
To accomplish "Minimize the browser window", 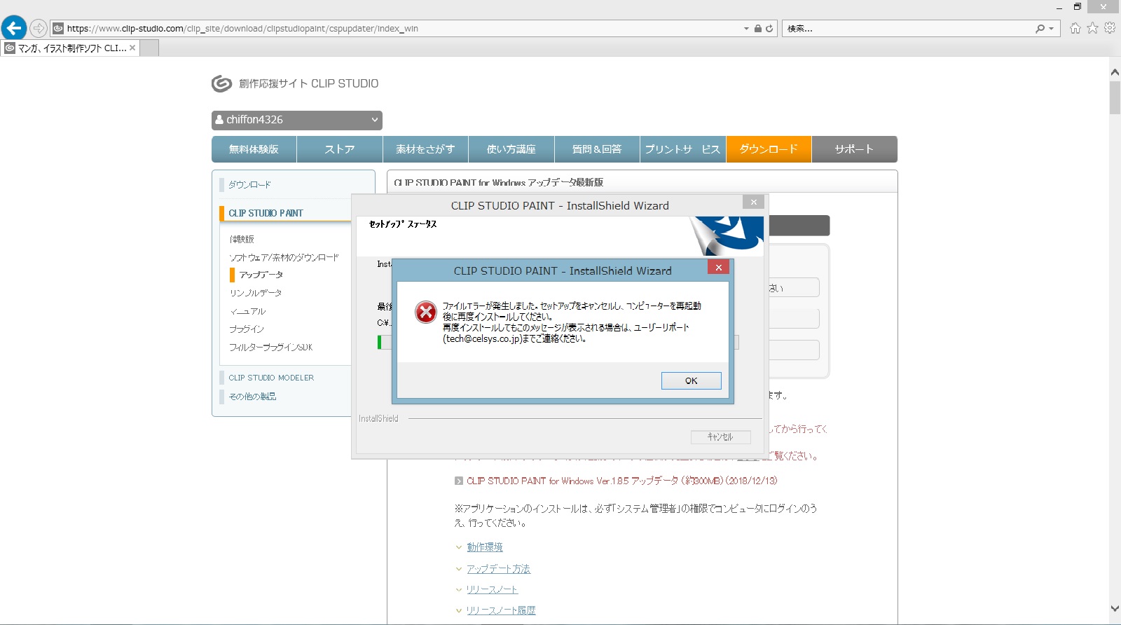I will pyautogui.click(x=1059, y=7).
